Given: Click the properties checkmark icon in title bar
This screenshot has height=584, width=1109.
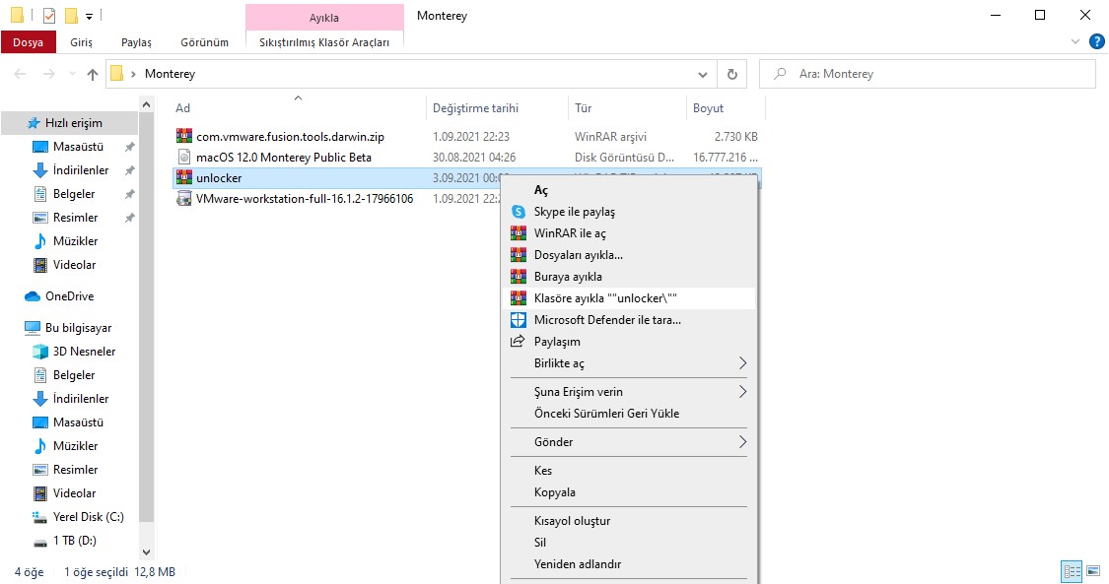Looking at the screenshot, I should pos(49,15).
